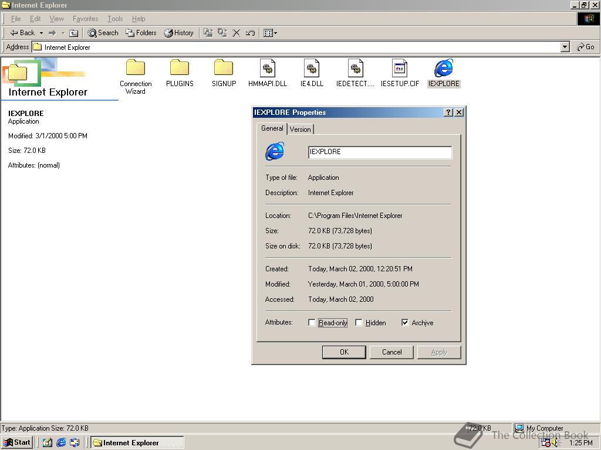Open the Help menu
Image resolution: width=601 pixels, height=450 pixels.
coord(139,19)
